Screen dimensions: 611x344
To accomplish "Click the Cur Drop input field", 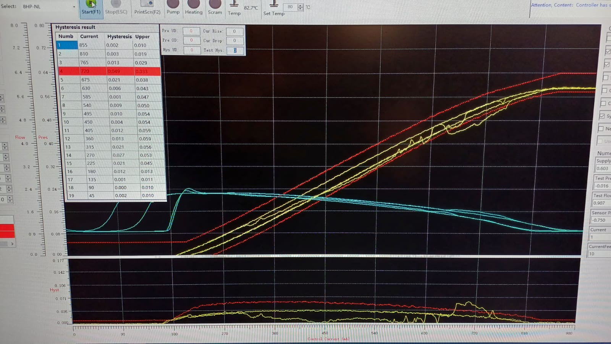I will pyautogui.click(x=235, y=41).
